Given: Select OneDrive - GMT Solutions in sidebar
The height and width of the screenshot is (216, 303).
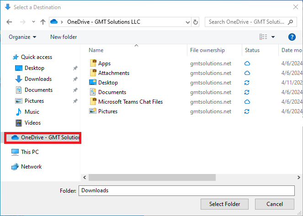Looking at the screenshot, I should [43, 137].
